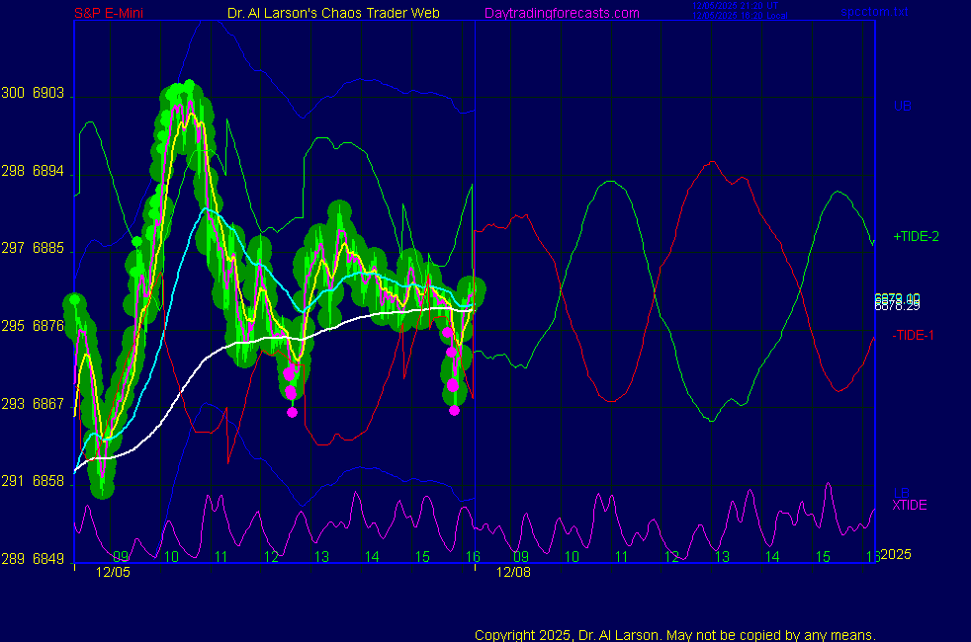Click the 6867 price level label
Viewport: 971px width, 642px height.
(x=49, y=404)
